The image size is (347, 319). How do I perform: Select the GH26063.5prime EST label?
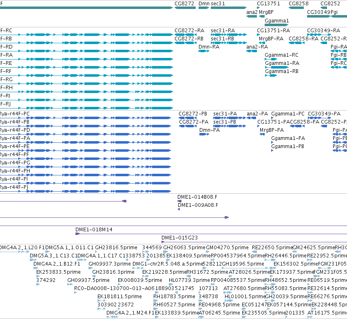tap(184, 248)
